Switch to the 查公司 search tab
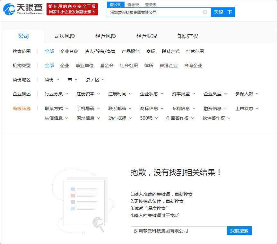The height and width of the screenshot is (244, 277). coord(116,4)
